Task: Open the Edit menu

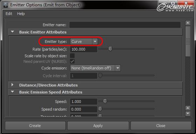Action: [x=9, y=14]
